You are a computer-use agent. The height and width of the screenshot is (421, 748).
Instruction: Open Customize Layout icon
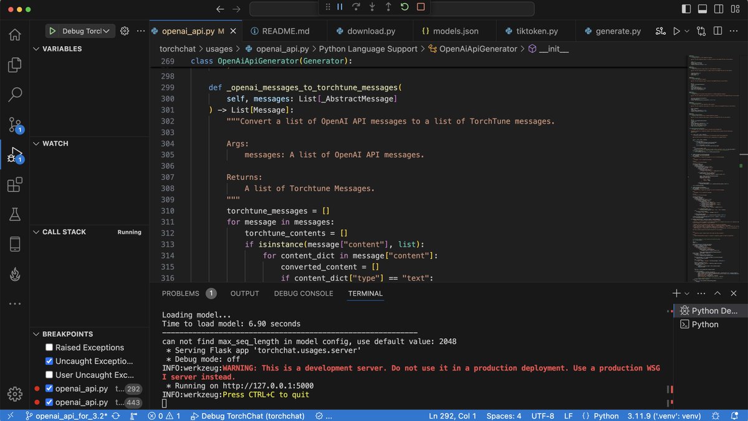click(x=735, y=9)
